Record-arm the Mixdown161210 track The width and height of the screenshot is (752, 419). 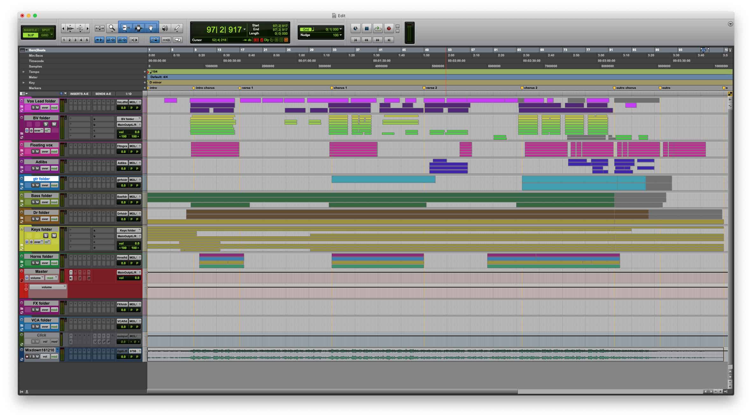(27, 356)
